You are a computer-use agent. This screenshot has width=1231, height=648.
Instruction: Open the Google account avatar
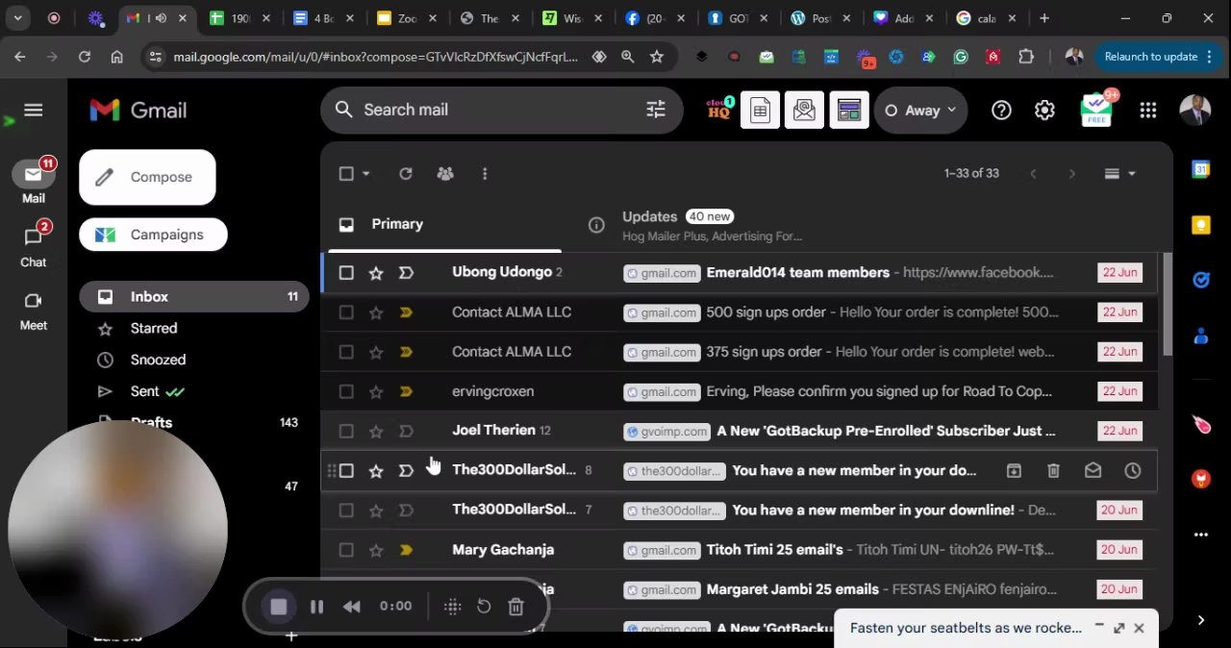coord(1195,111)
